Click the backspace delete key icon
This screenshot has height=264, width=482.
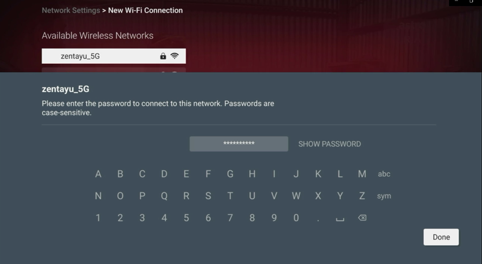click(362, 218)
